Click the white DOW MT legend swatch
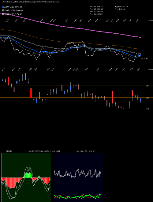The height and width of the screenshot is (202, 153). [x=3, y=11]
